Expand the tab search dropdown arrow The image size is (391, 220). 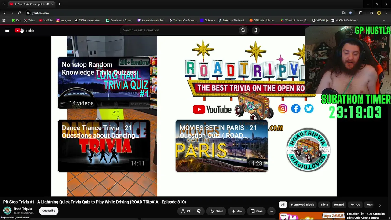coord(4,4)
